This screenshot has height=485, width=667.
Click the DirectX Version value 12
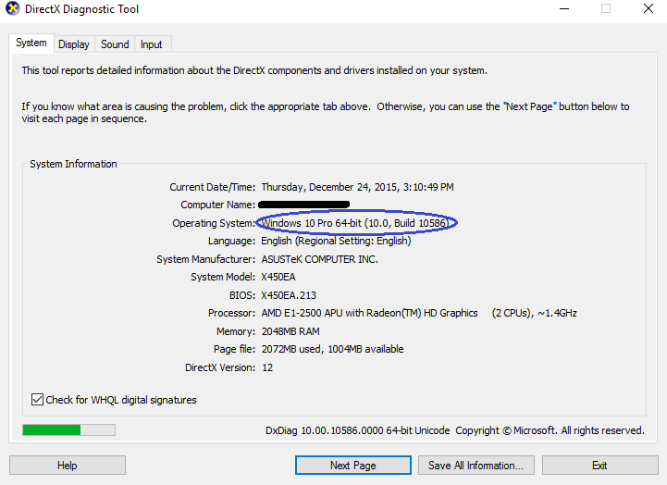pyautogui.click(x=267, y=367)
